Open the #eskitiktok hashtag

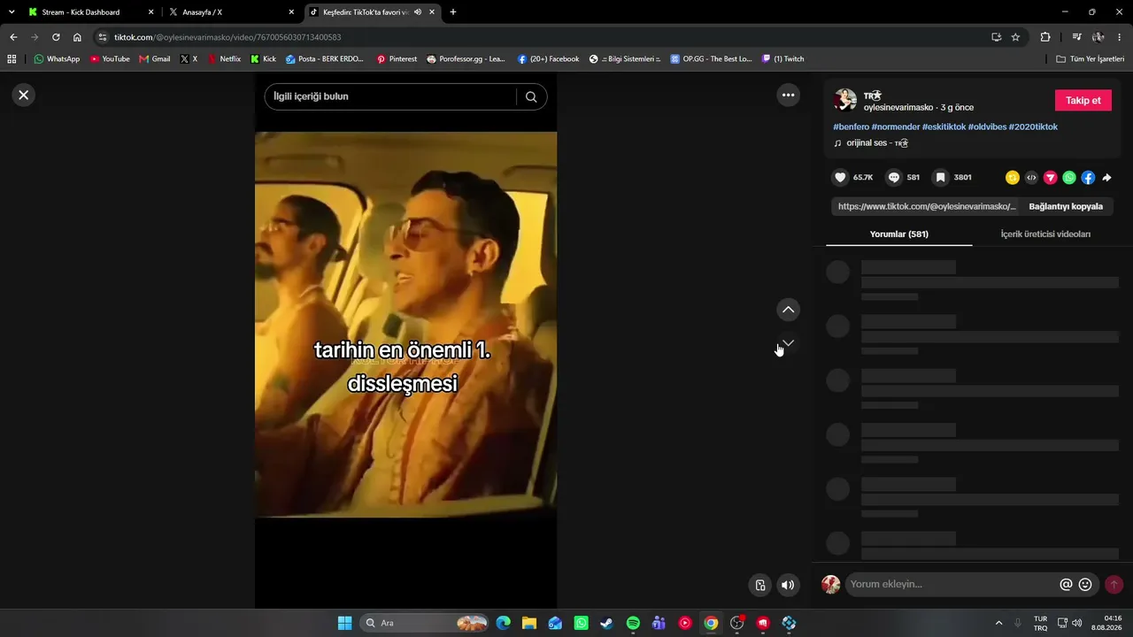pos(944,127)
